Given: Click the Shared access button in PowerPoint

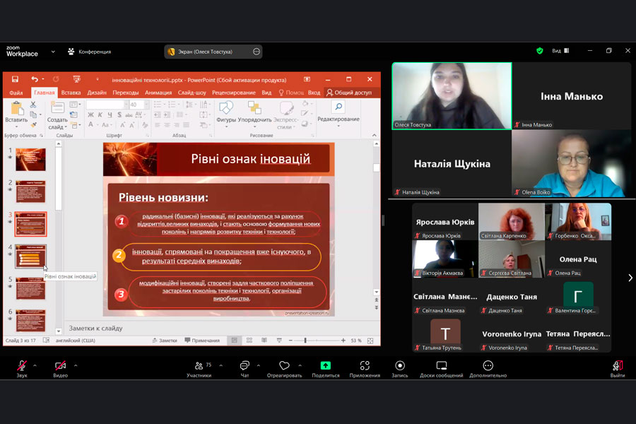Looking at the screenshot, I should 349,93.
